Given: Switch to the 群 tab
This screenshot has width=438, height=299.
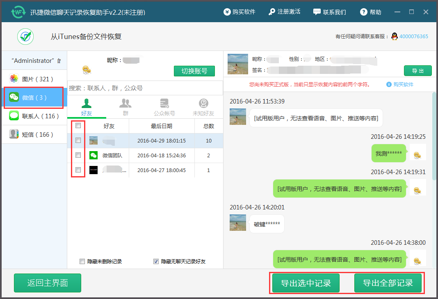Looking at the screenshot, I should 125,107.
